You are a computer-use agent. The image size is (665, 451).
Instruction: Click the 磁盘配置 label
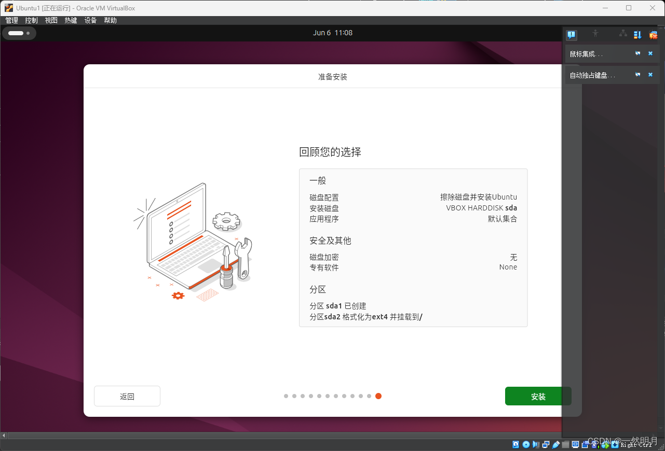point(324,198)
